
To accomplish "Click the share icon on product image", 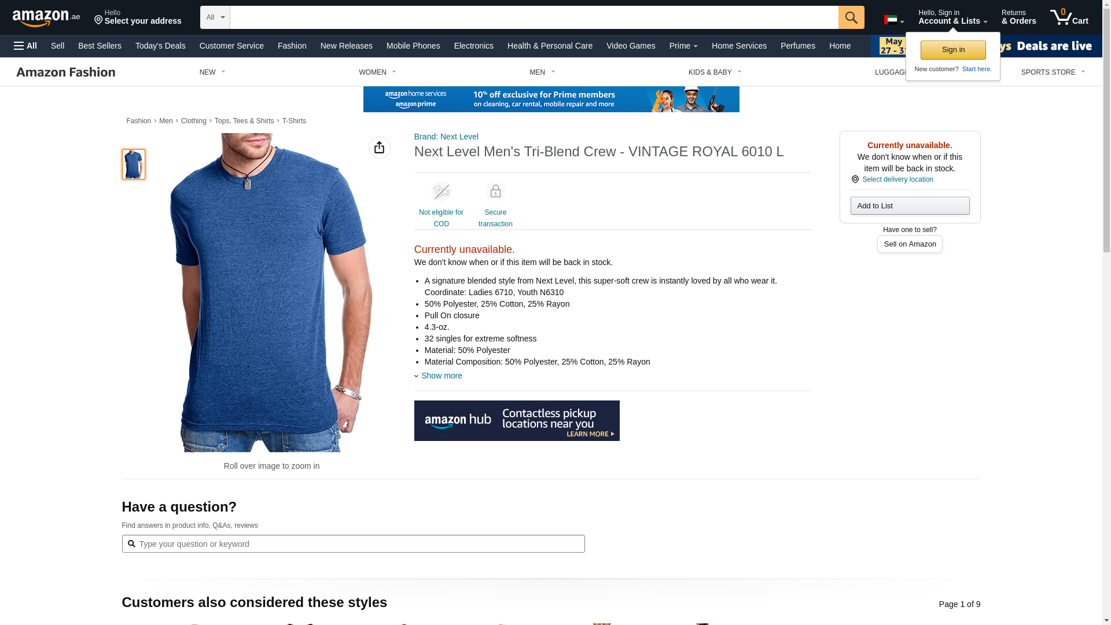I will 380,148.
